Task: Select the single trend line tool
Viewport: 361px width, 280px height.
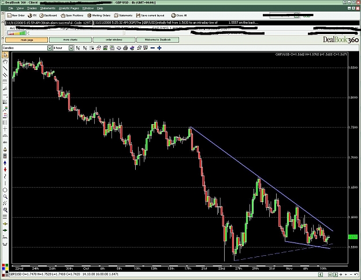Action: click(x=5, y=68)
